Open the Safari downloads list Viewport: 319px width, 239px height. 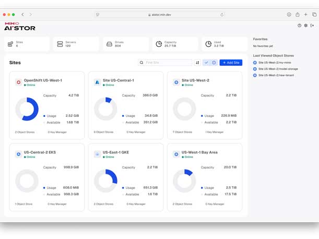click(x=289, y=15)
